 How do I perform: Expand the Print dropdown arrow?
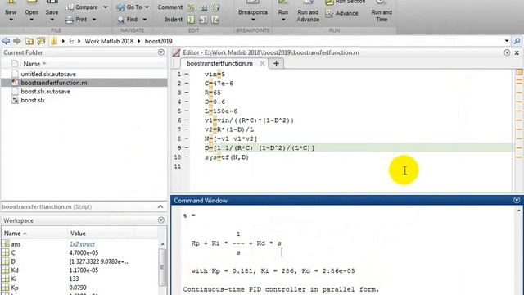[94, 20]
